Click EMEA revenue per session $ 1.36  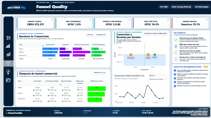point(80,93)
